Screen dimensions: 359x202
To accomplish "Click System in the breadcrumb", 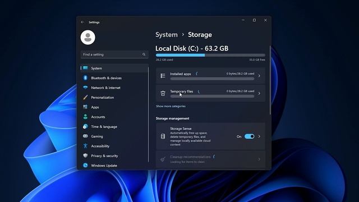I will point(167,35).
